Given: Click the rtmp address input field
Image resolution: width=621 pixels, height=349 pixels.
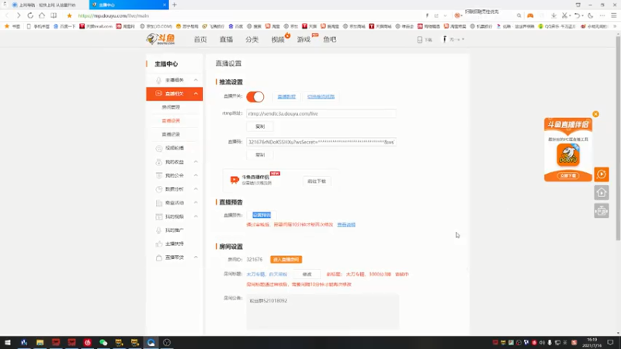Looking at the screenshot, I should tap(321, 113).
